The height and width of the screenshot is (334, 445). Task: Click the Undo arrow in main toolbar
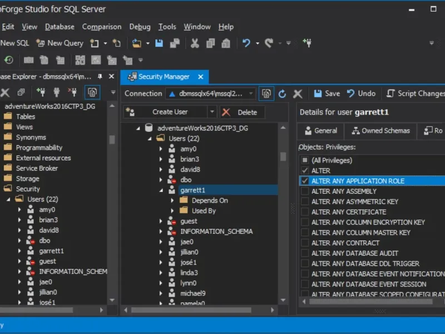(x=246, y=43)
